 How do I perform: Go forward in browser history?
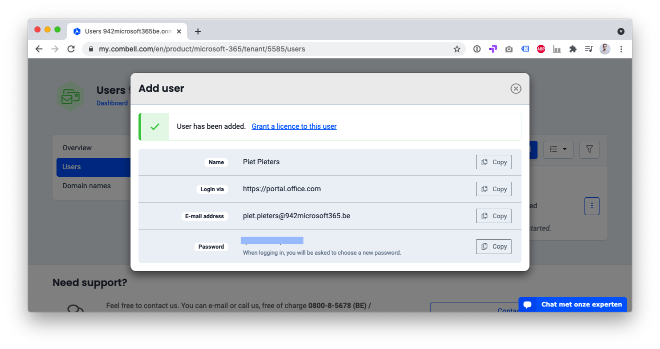point(55,49)
